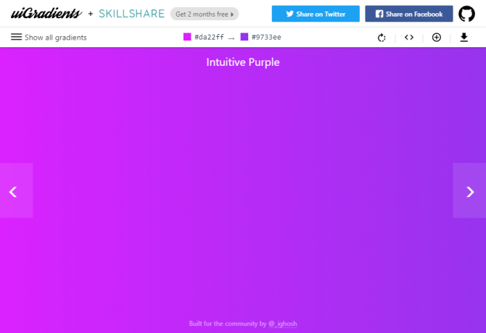486x333 pixels.
Task: Click Share on Twitter button
Action: tap(316, 14)
